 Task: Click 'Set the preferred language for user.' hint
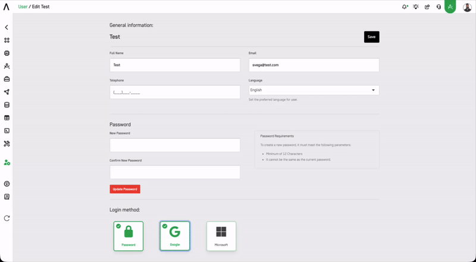[x=273, y=99]
